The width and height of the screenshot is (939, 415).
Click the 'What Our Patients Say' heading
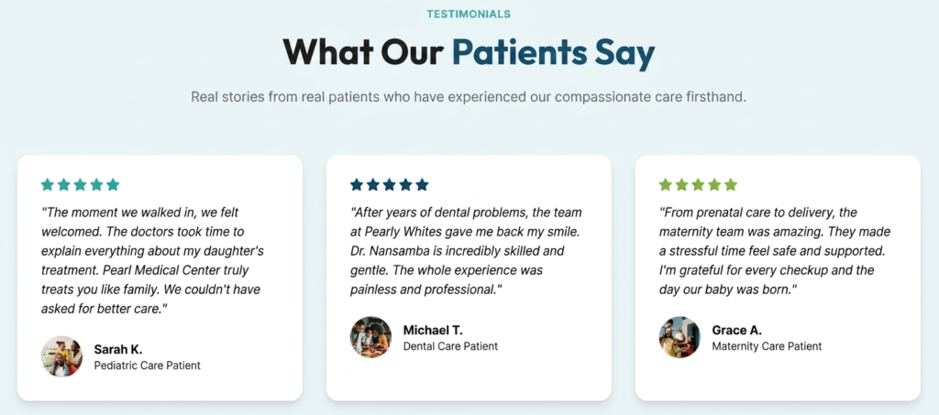pyautogui.click(x=469, y=52)
